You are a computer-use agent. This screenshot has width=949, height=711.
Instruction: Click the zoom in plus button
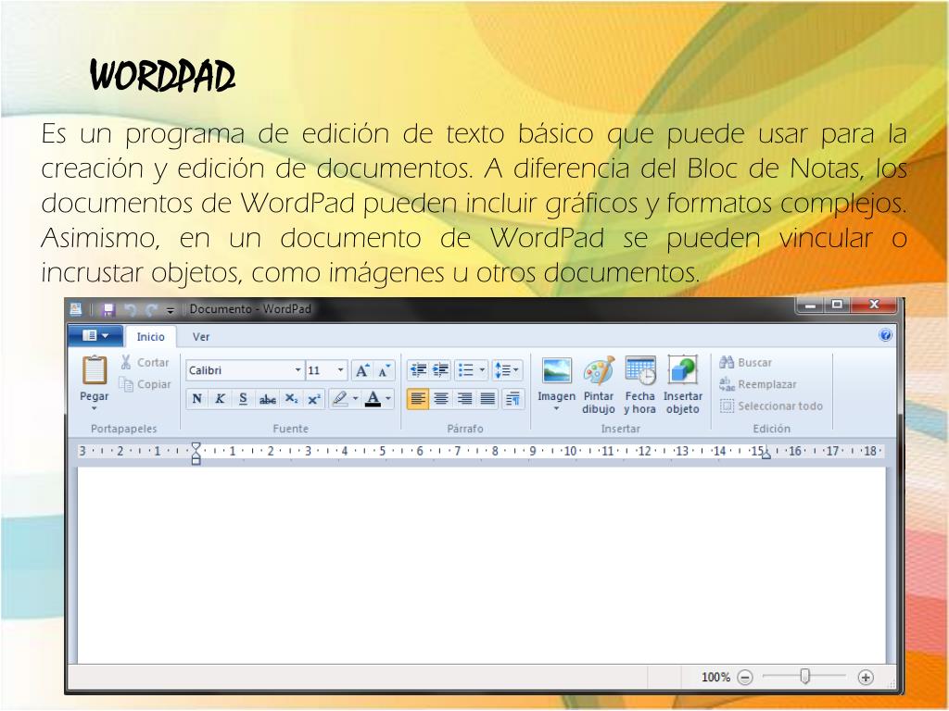click(866, 677)
